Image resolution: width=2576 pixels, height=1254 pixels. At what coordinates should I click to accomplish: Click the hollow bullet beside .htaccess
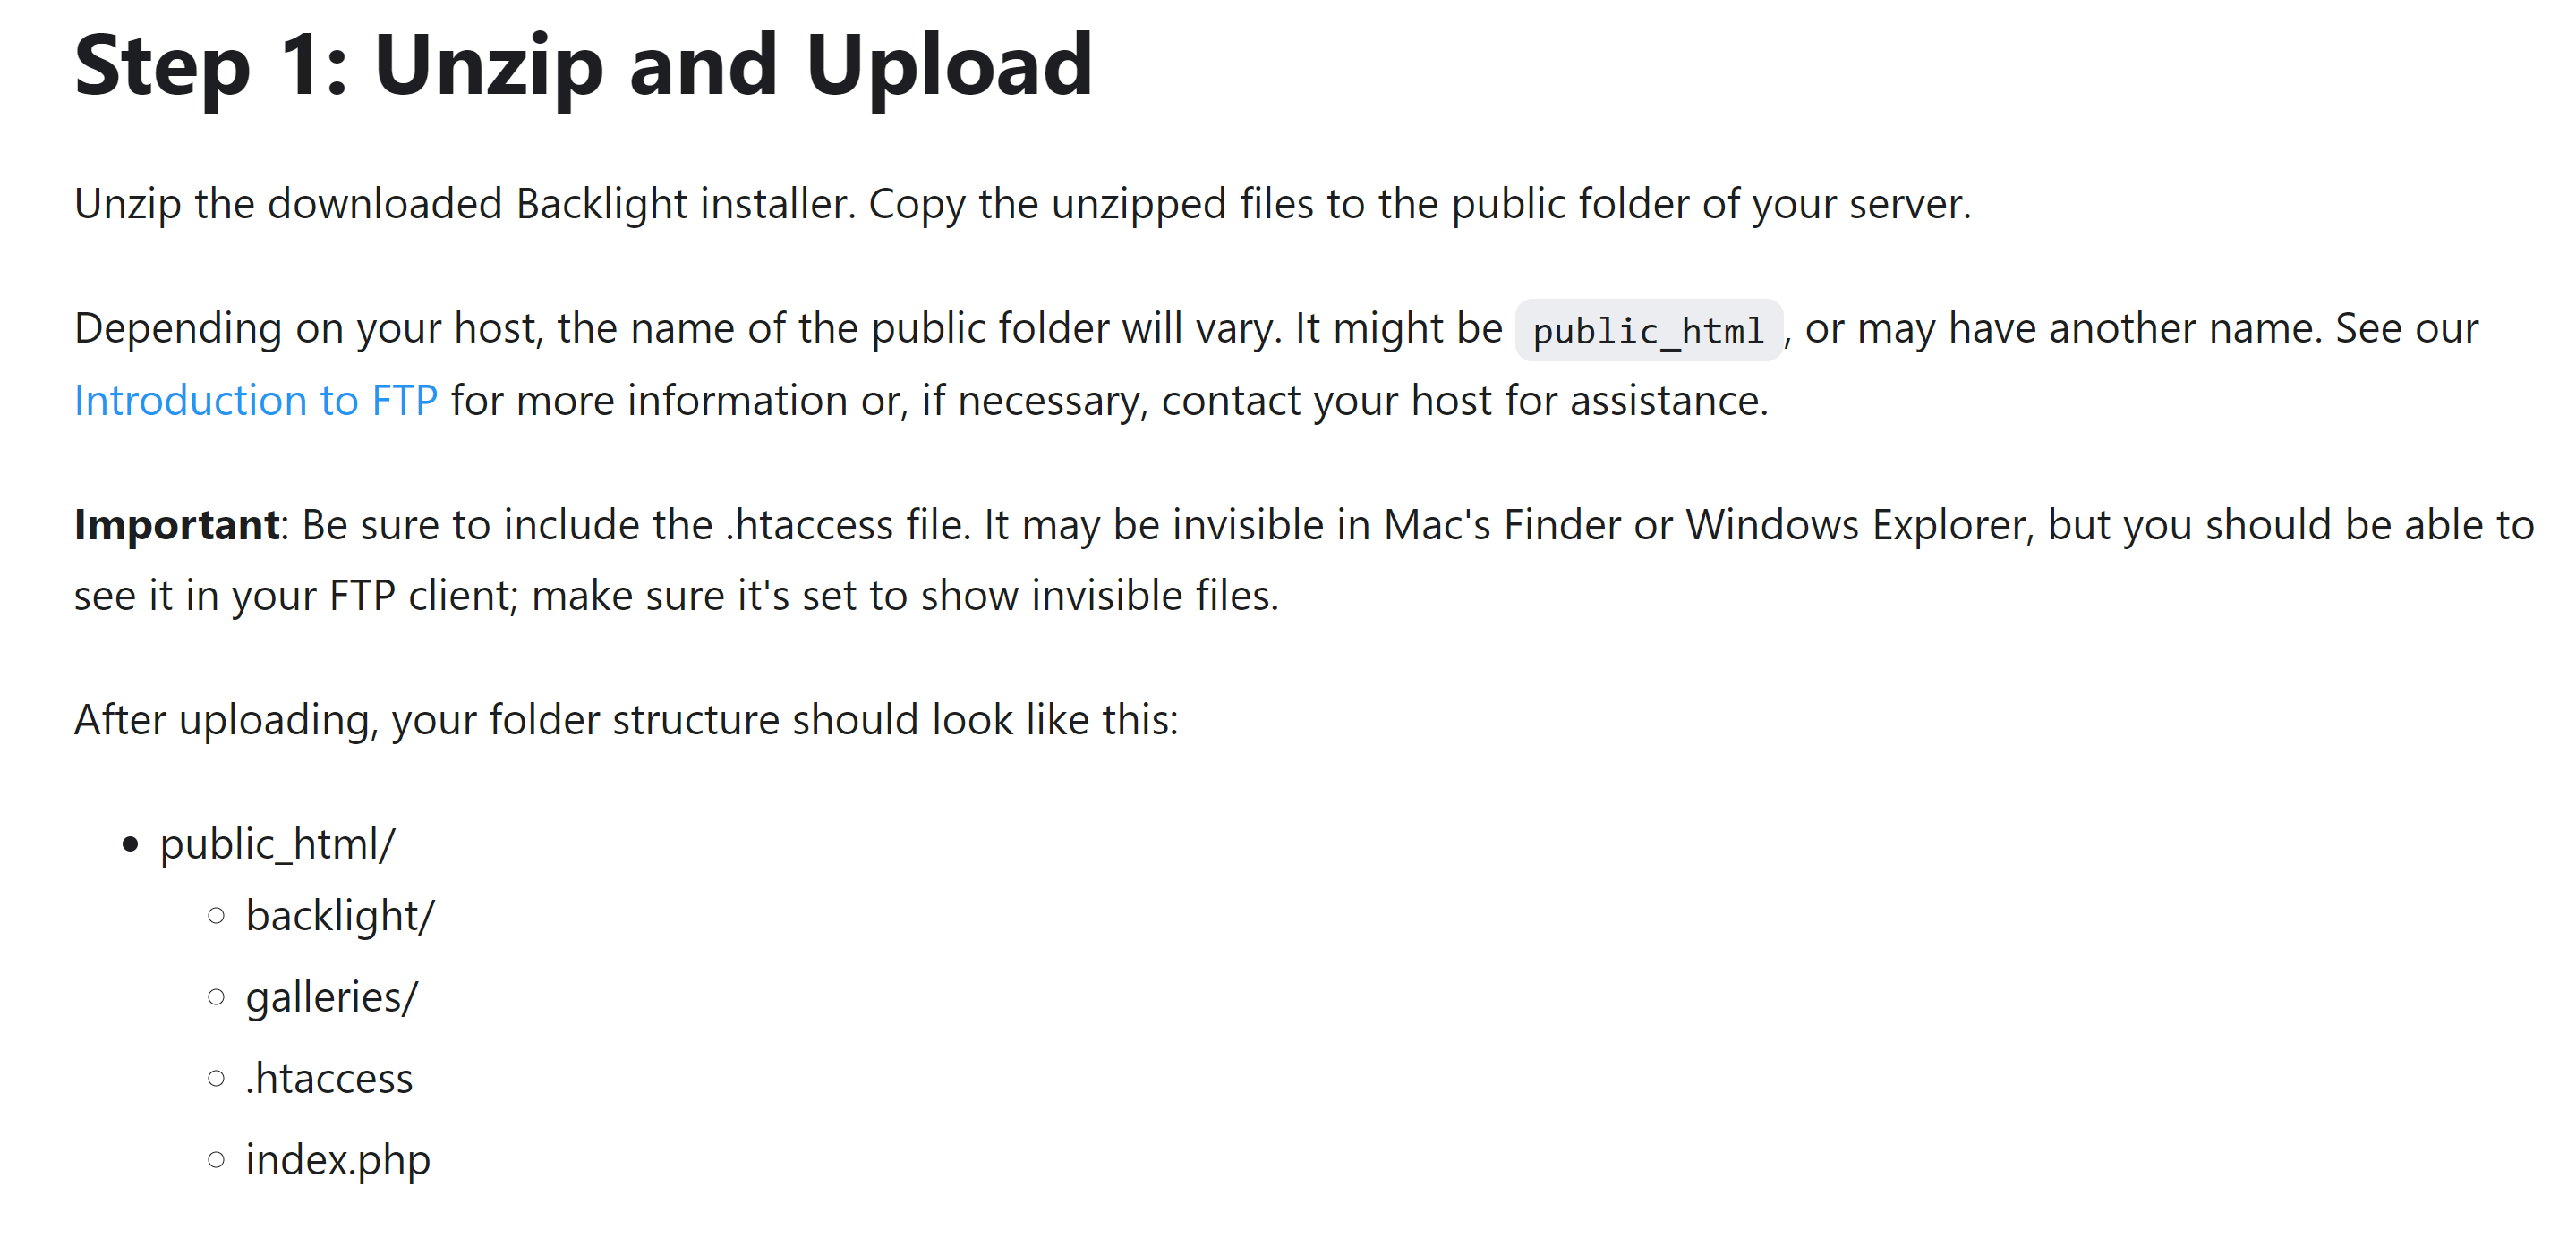pos(216,1080)
